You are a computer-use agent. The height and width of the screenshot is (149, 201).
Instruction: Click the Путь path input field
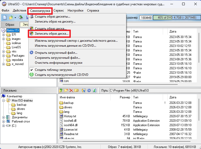coord(155,91)
